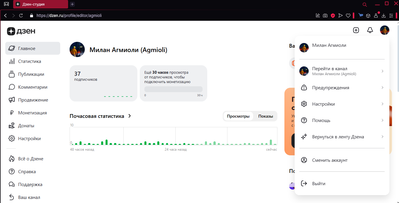
Task: Expand arrow next to Почасовая статистика
Action: (x=130, y=116)
